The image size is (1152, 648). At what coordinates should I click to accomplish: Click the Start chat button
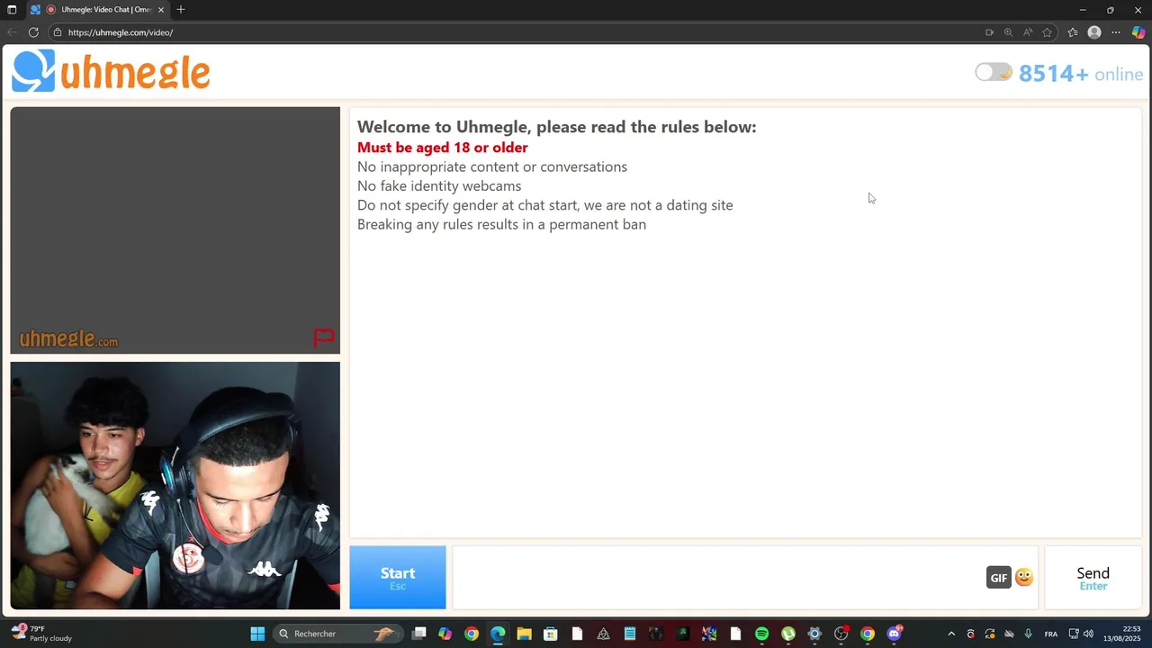pyautogui.click(x=398, y=577)
